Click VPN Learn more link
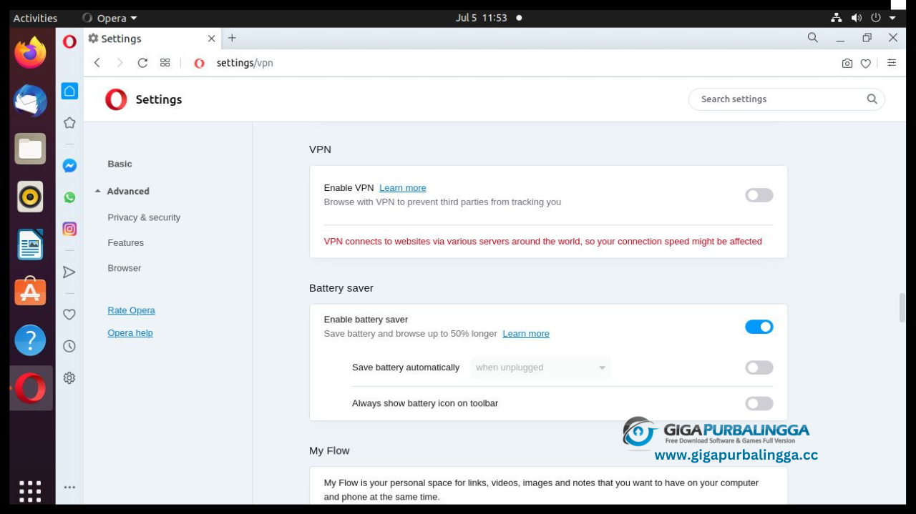The image size is (916, 514). 402,188
